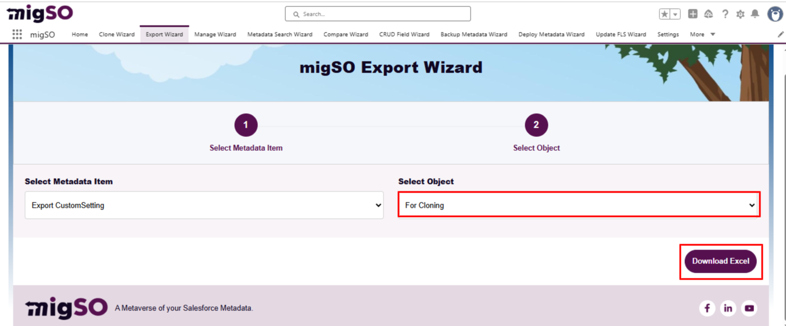786x326 pixels.
Task: Expand the More navigation menu
Action: pyautogui.click(x=702, y=34)
